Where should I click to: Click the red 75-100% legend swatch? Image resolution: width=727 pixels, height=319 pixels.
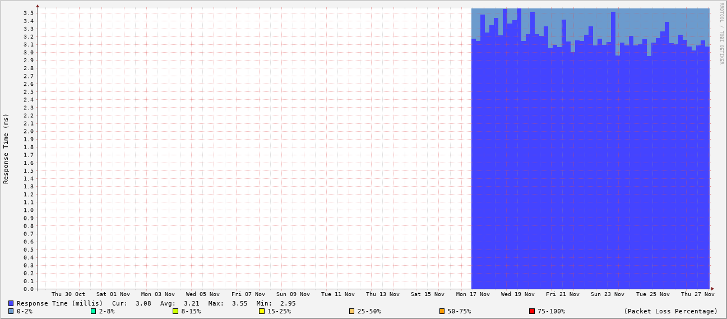click(532, 311)
